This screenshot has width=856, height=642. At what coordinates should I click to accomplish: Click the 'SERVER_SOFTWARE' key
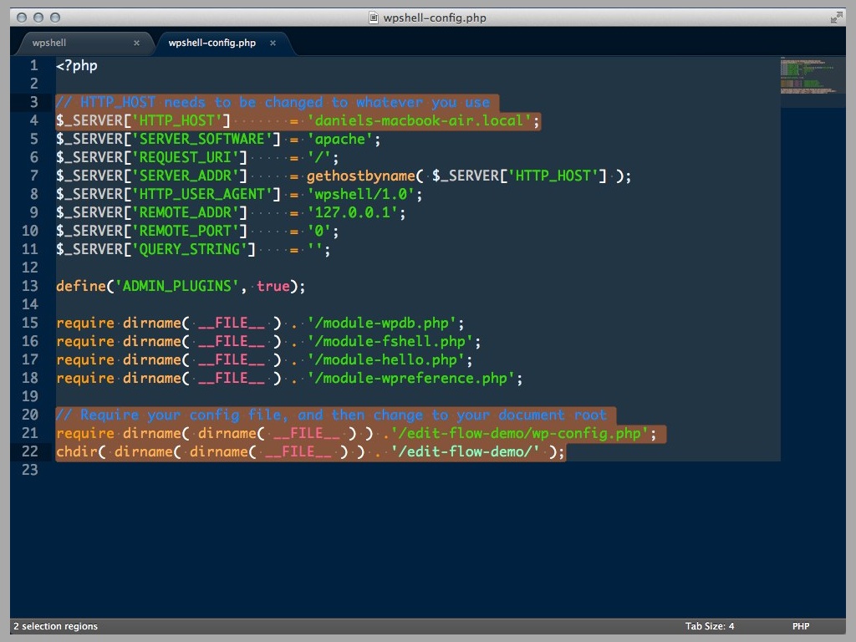(202, 140)
